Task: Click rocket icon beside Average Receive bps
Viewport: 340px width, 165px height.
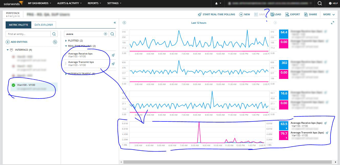Action: pyautogui.click(x=113, y=55)
